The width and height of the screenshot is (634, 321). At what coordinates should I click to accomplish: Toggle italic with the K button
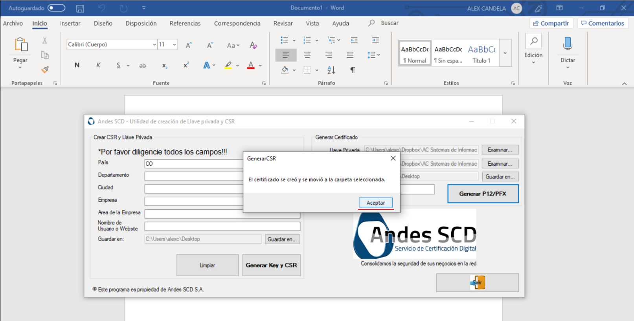point(98,65)
